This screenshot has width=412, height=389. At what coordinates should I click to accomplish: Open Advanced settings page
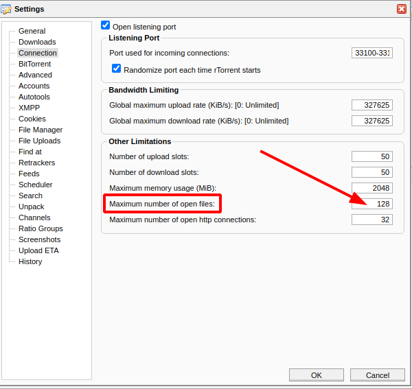point(35,75)
